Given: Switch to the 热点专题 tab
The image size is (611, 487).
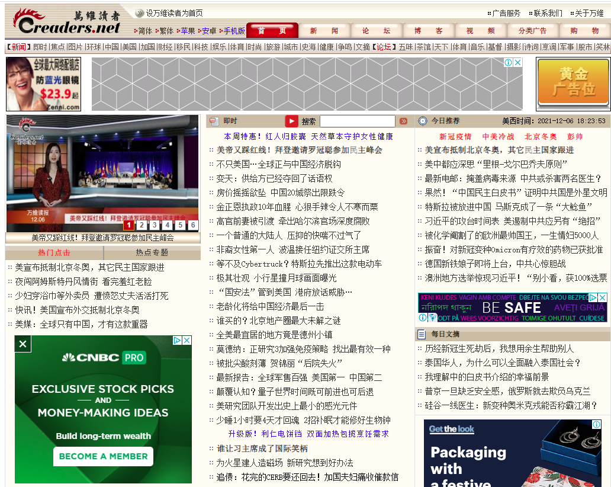Looking at the screenshot, I should click(x=152, y=252).
